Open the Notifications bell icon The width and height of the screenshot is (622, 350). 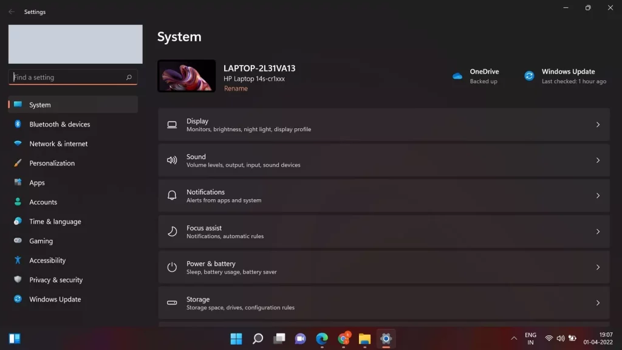point(172,195)
